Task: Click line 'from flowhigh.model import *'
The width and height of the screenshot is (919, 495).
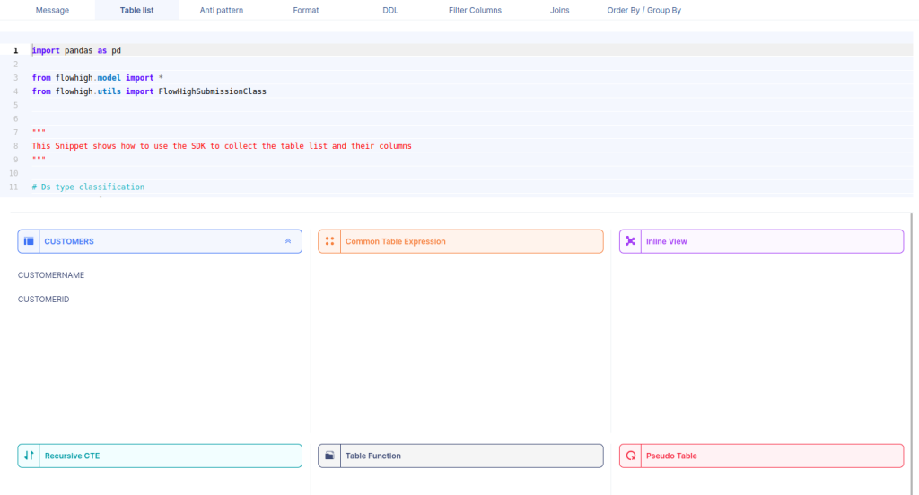Action: pos(97,78)
